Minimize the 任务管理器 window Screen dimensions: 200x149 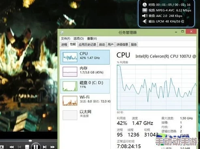coord(176,32)
